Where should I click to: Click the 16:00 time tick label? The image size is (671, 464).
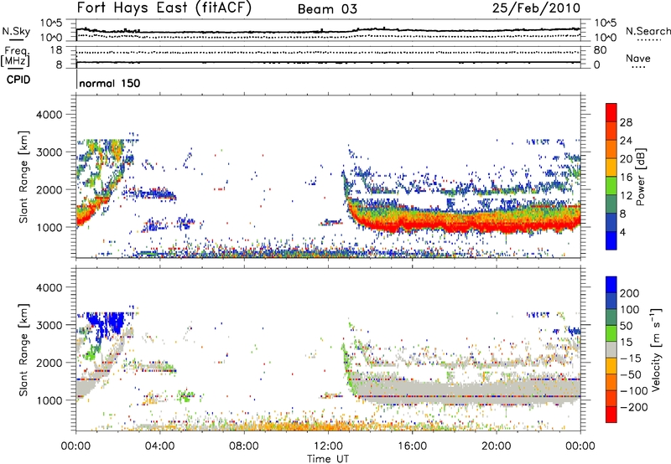[412, 446]
